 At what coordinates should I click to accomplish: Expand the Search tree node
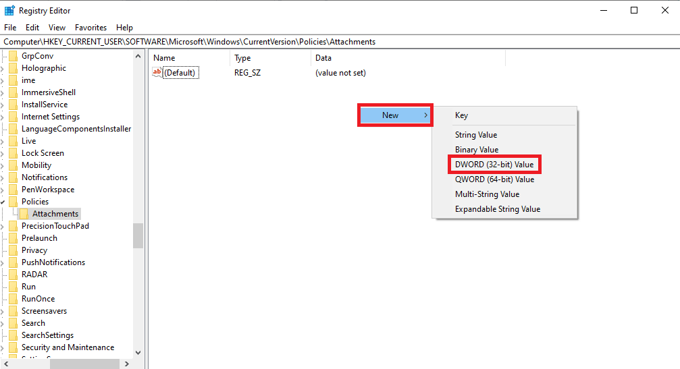click(x=3, y=323)
